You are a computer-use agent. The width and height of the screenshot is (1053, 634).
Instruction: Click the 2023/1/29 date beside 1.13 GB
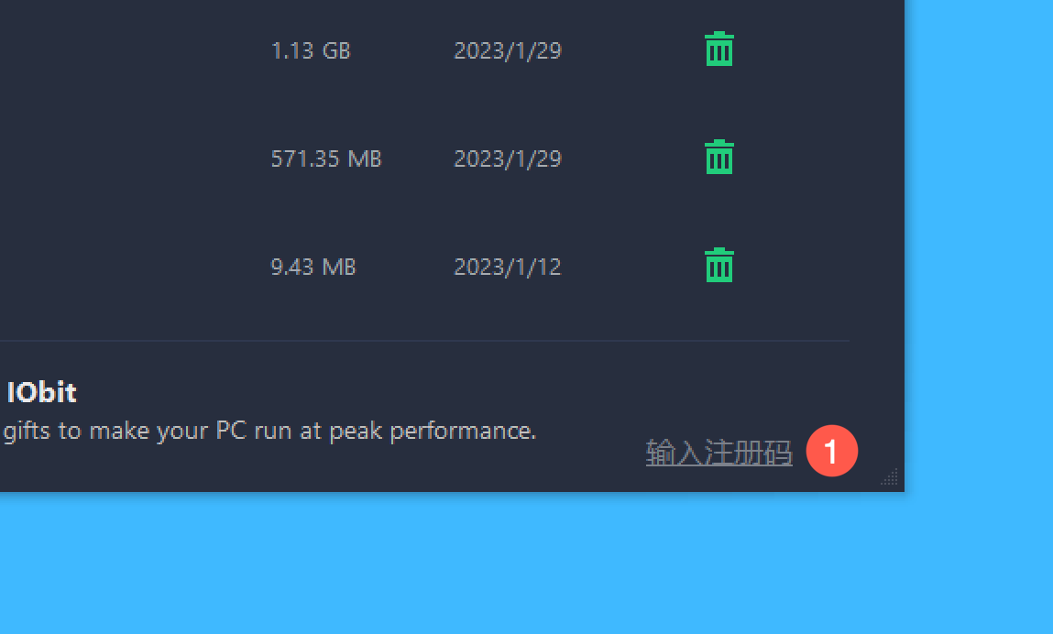click(x=508, y=50)
